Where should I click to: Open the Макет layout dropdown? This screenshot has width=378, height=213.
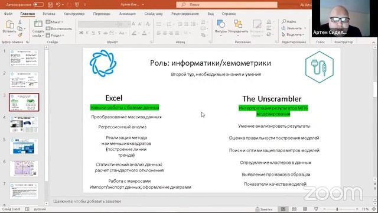(x=55, y=22)
